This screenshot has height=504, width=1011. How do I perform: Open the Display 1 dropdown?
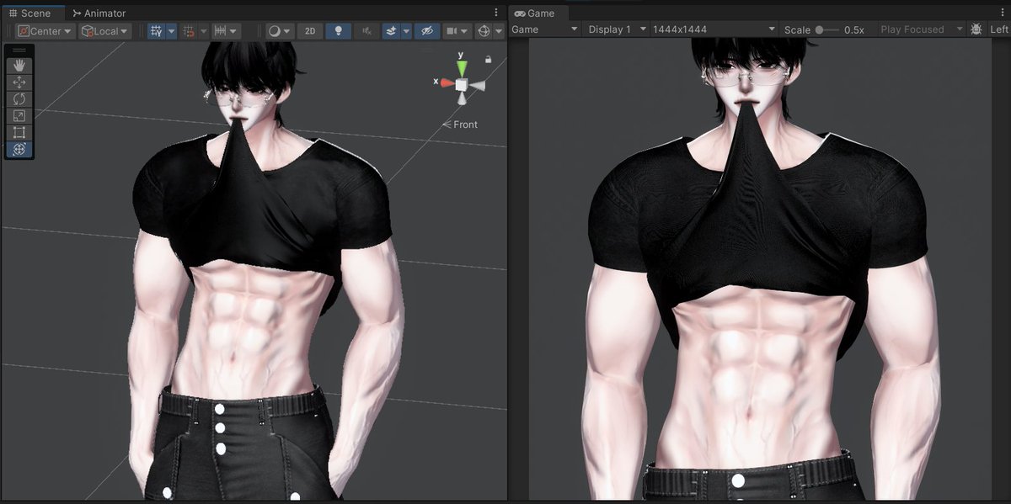click(x=617, y=29)
